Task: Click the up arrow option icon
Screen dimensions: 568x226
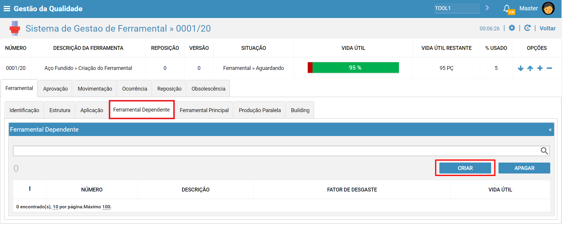Action: pos(530,68)
